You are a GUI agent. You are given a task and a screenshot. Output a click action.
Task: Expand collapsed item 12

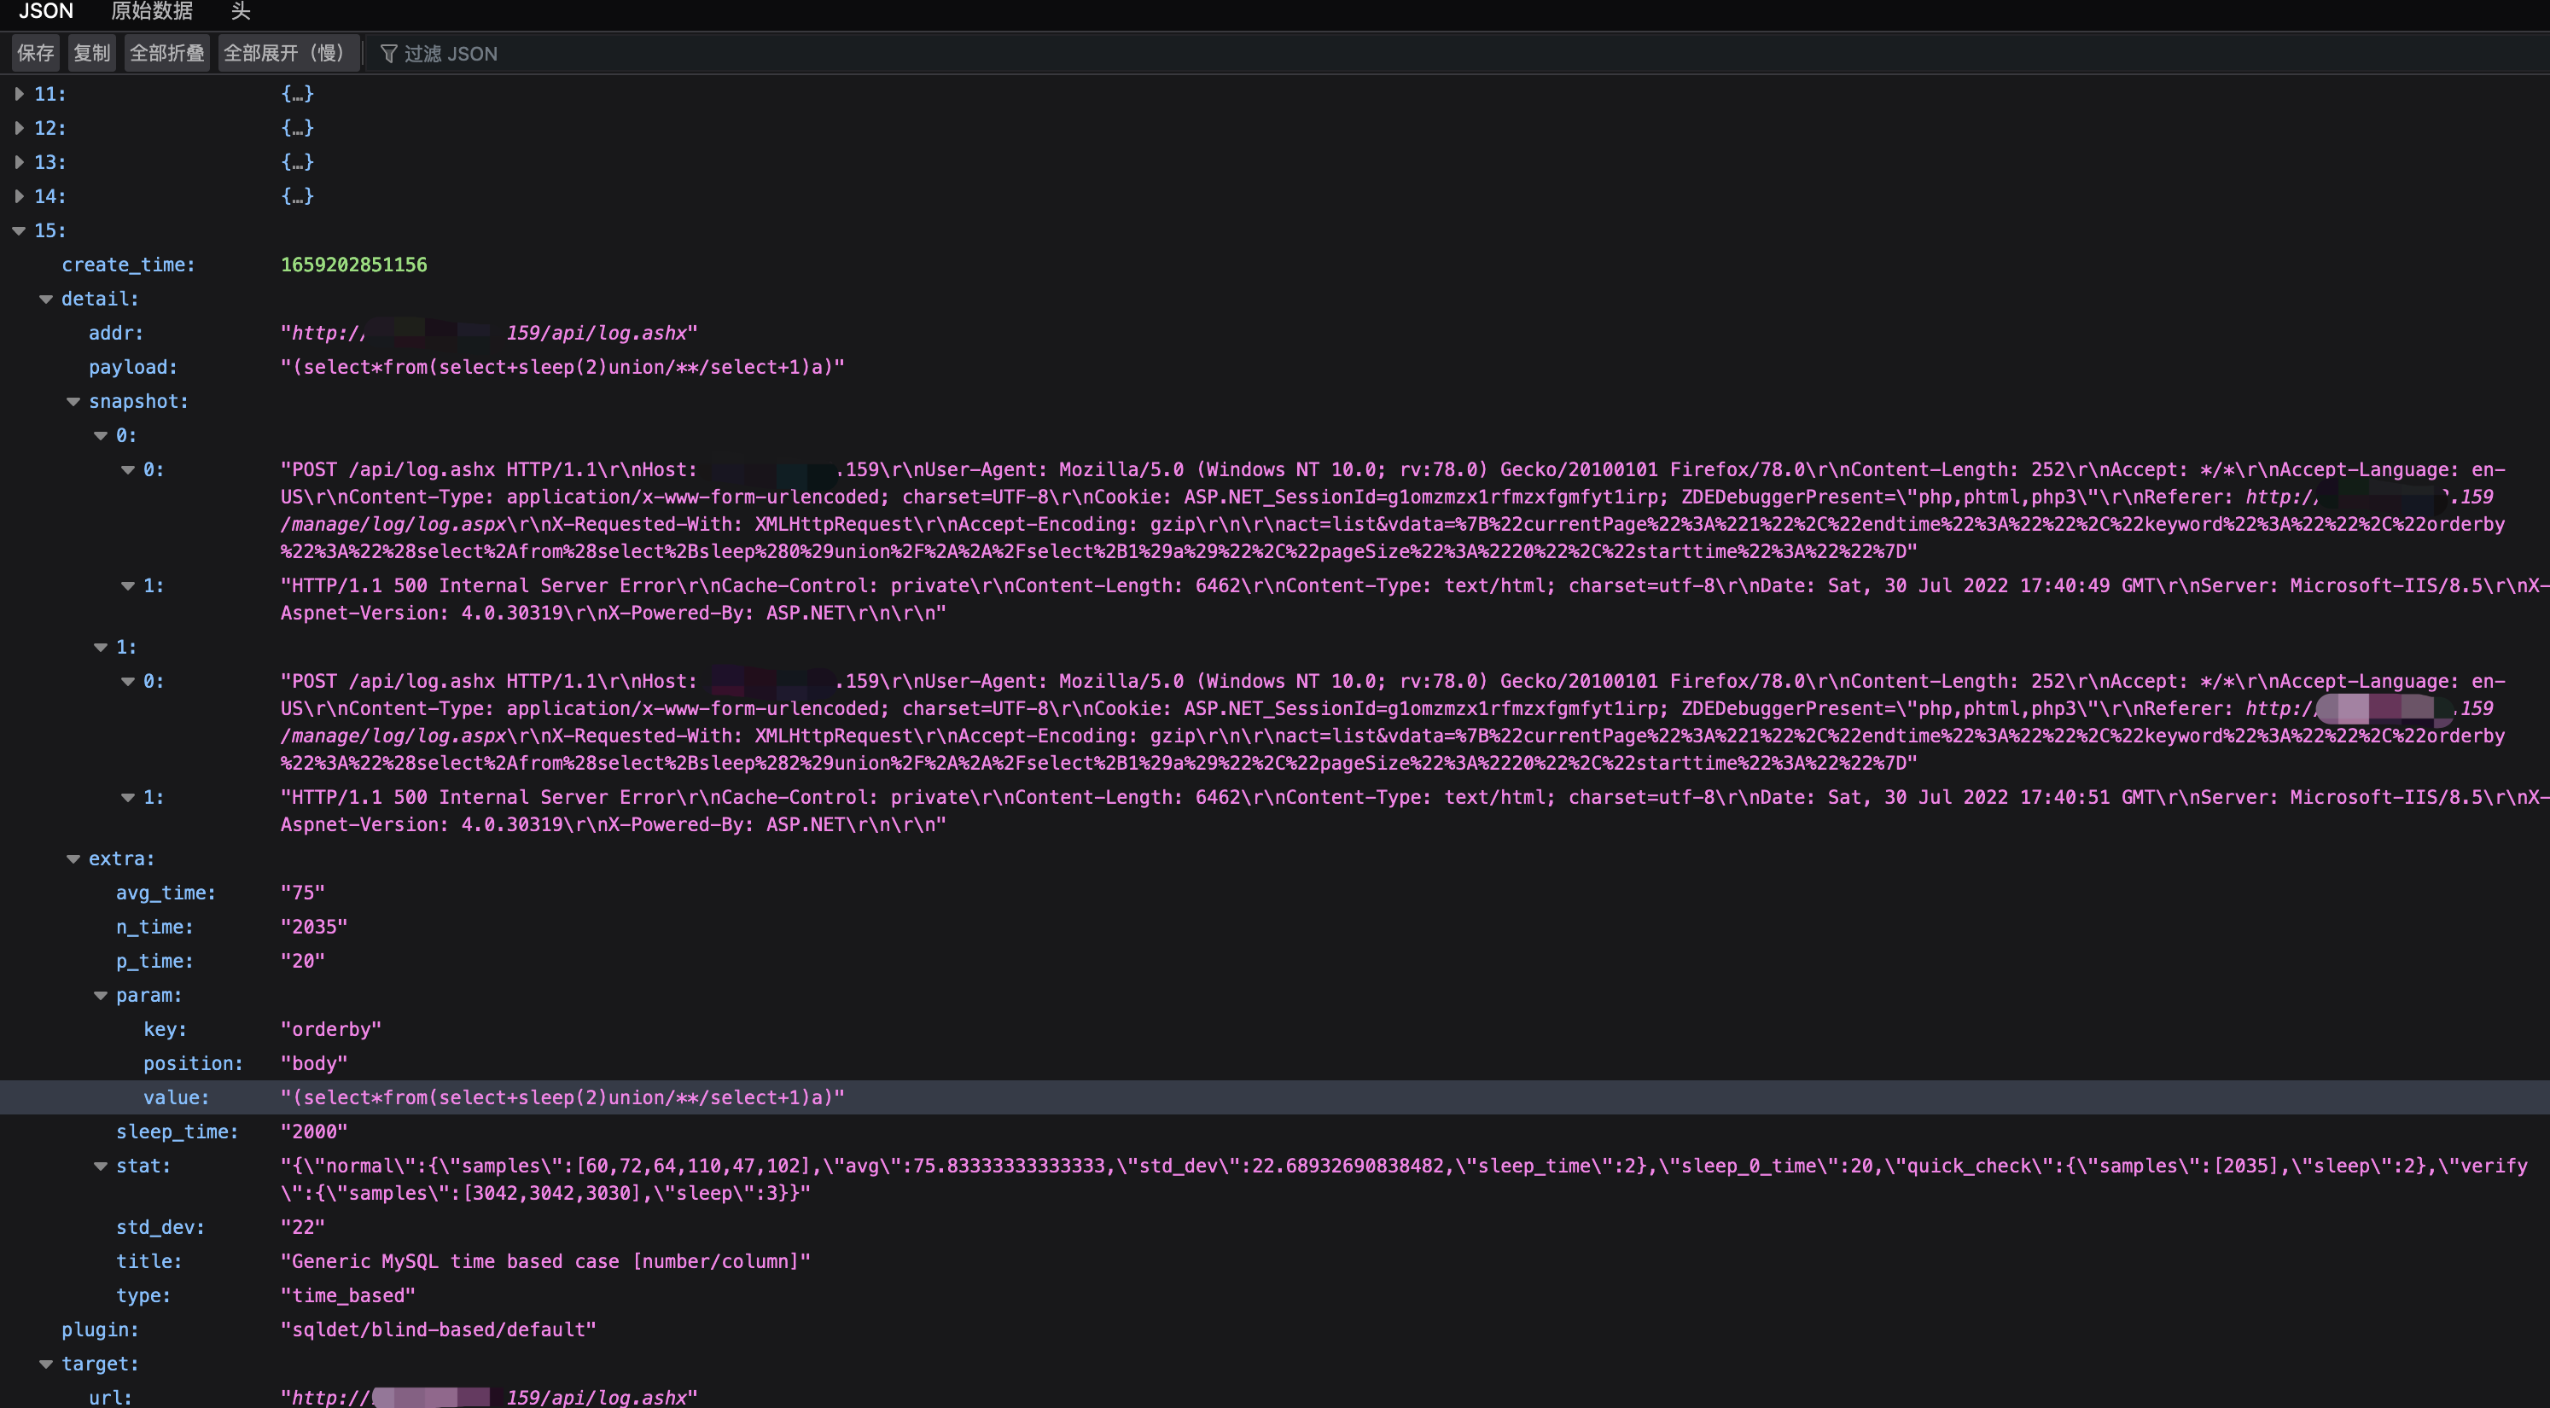click(19, 128)
